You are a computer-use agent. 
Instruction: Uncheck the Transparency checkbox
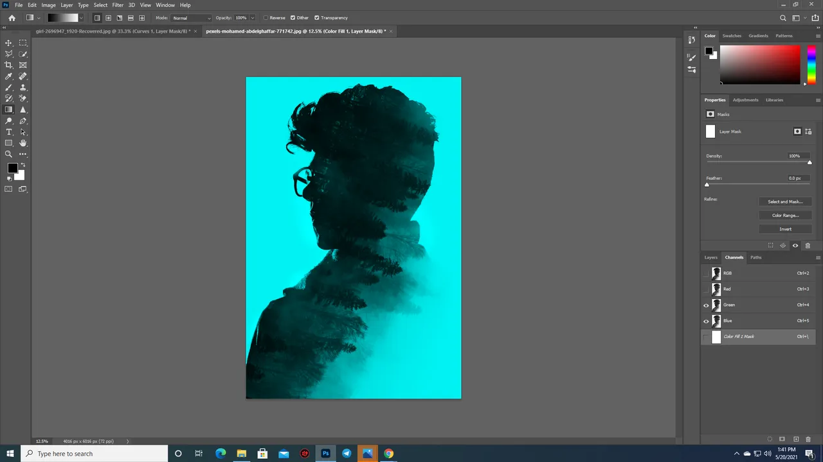(317, 18)
